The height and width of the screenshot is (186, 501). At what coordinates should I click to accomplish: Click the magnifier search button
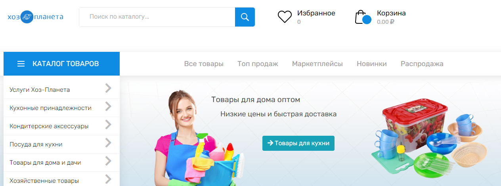point(245,17)
